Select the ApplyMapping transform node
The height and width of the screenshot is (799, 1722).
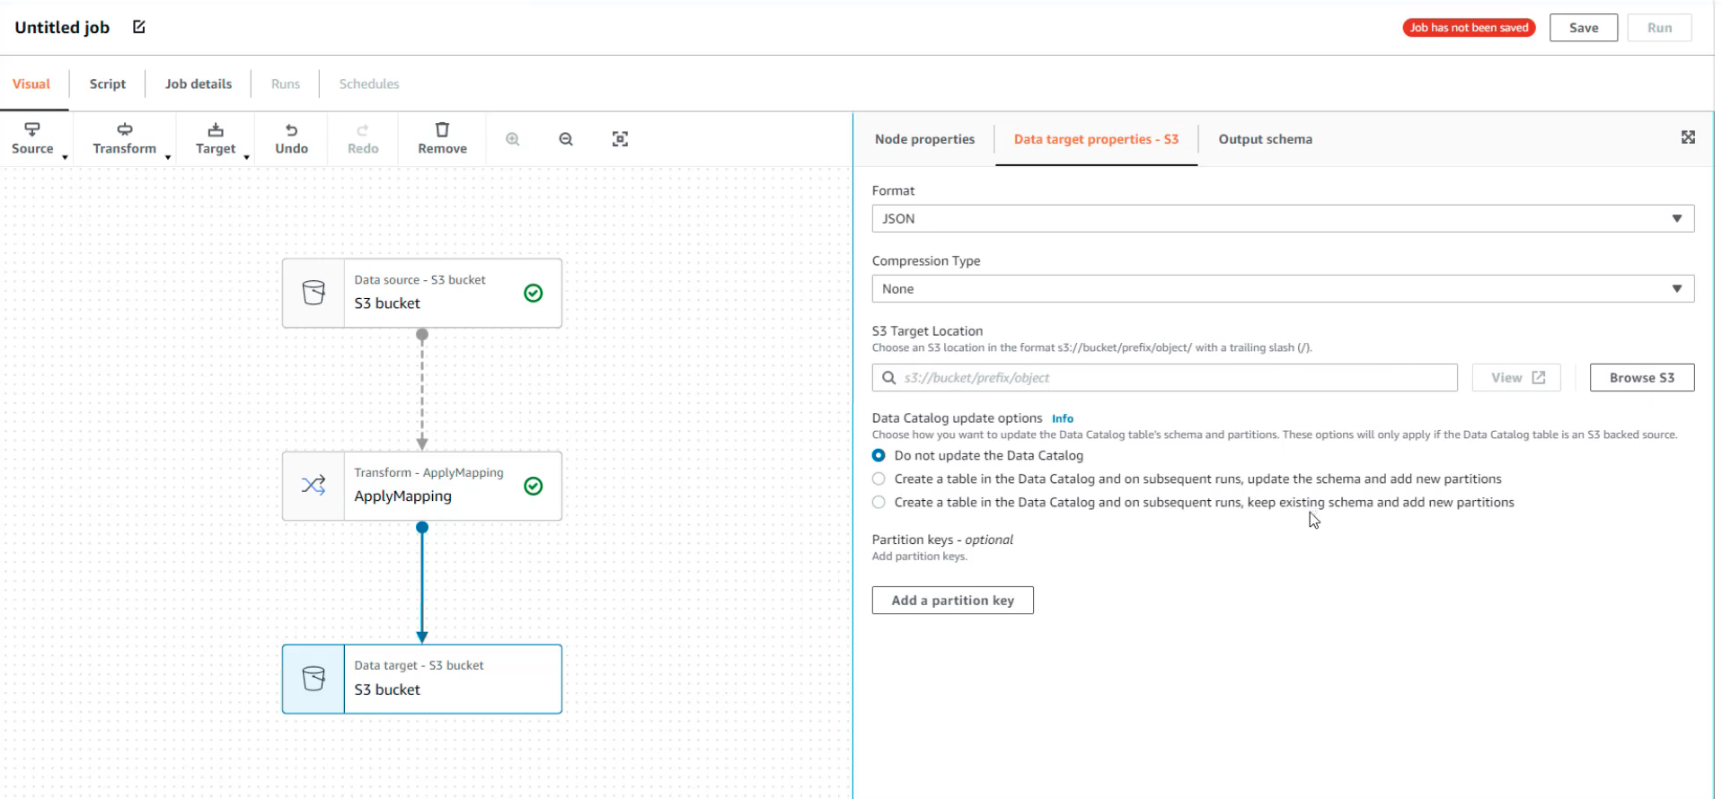tap(422, 486)
